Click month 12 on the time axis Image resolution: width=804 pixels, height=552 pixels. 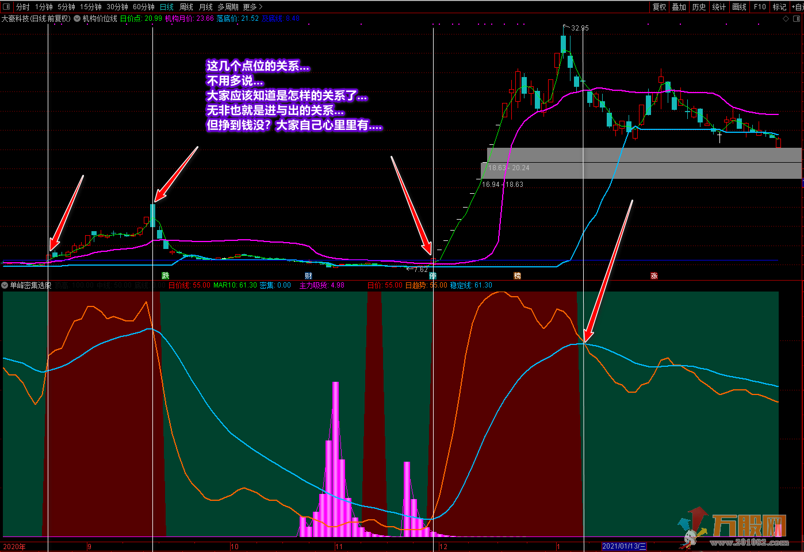(443, 547)
